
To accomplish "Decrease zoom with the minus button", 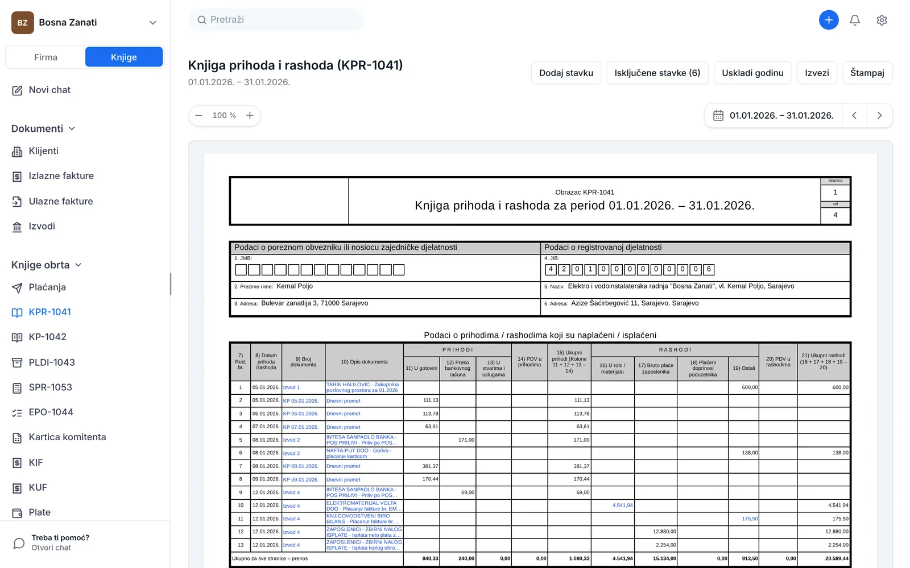I will click(198, 115).
